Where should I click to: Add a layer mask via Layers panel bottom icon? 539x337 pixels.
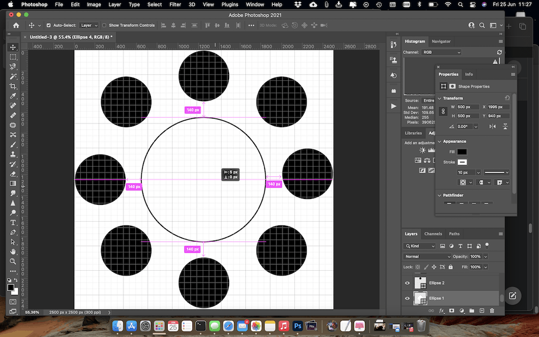451,311
